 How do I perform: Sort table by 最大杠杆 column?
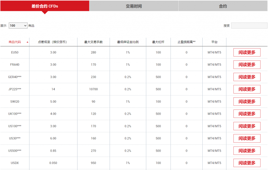(158, 42)
